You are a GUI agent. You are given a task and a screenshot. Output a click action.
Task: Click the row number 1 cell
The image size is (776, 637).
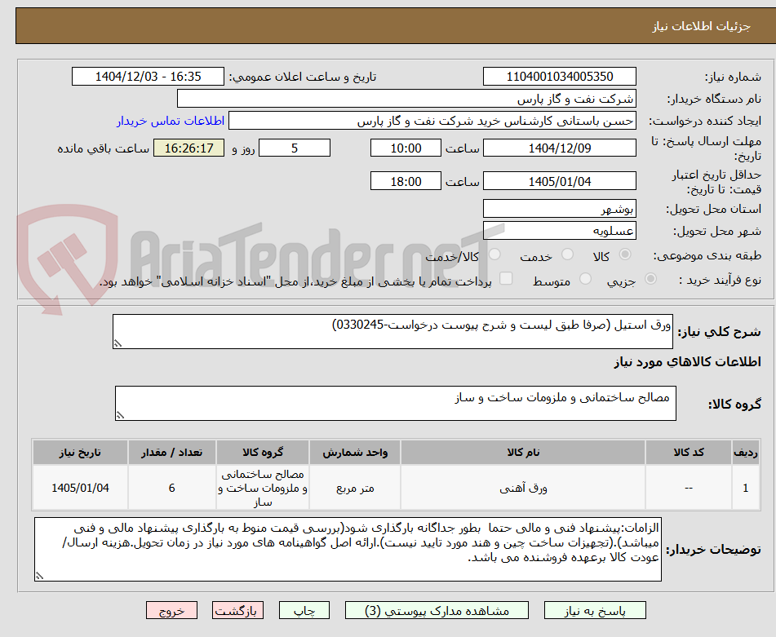pyautogui.click(x=745, y=488)
